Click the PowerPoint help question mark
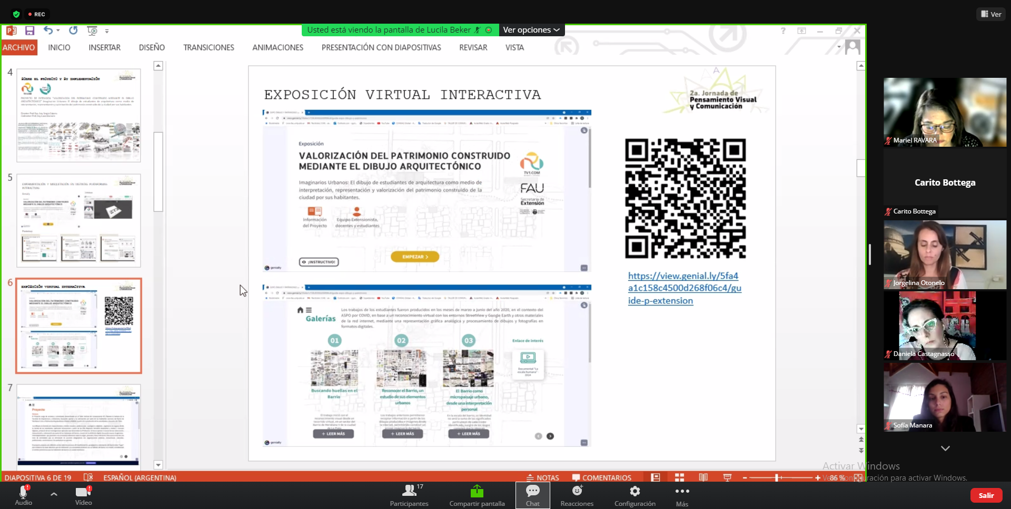Image resolution: width=1011 pixels, height=509 pixels. tap(783, 31)
